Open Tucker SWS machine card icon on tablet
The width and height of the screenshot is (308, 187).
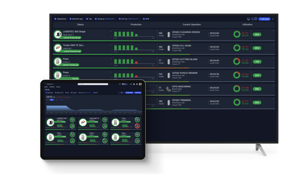83,123
